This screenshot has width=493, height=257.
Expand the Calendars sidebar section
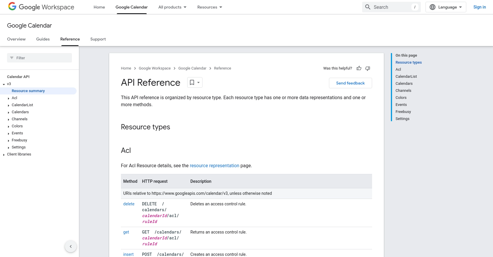tap(9, 112)
